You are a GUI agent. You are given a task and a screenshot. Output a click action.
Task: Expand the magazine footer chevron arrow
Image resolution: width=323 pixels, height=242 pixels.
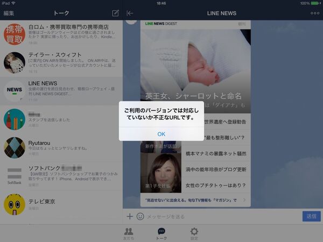point(244,200)
